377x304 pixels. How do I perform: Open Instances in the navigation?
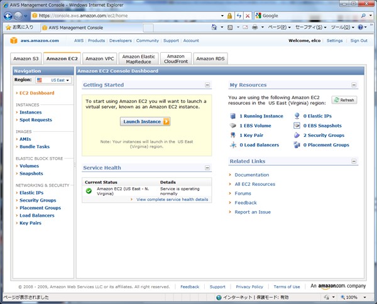tap(31, 112)
